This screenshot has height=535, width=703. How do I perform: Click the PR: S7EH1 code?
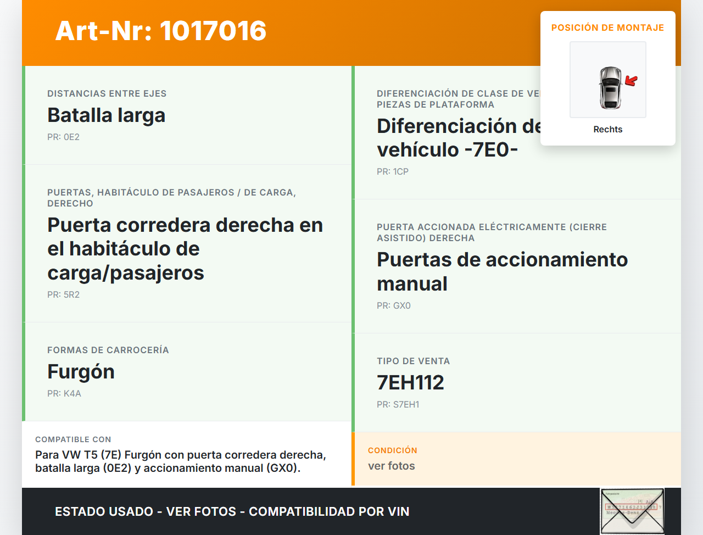pos(398,404)
